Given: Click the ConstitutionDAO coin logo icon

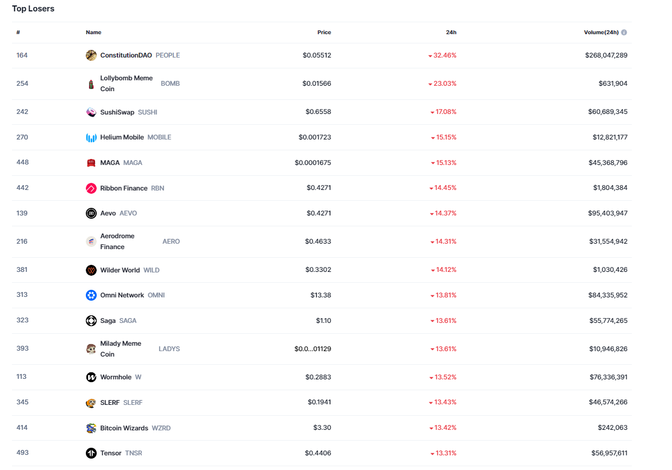Looking at the screenshot, I should click(x=91, y=55).
